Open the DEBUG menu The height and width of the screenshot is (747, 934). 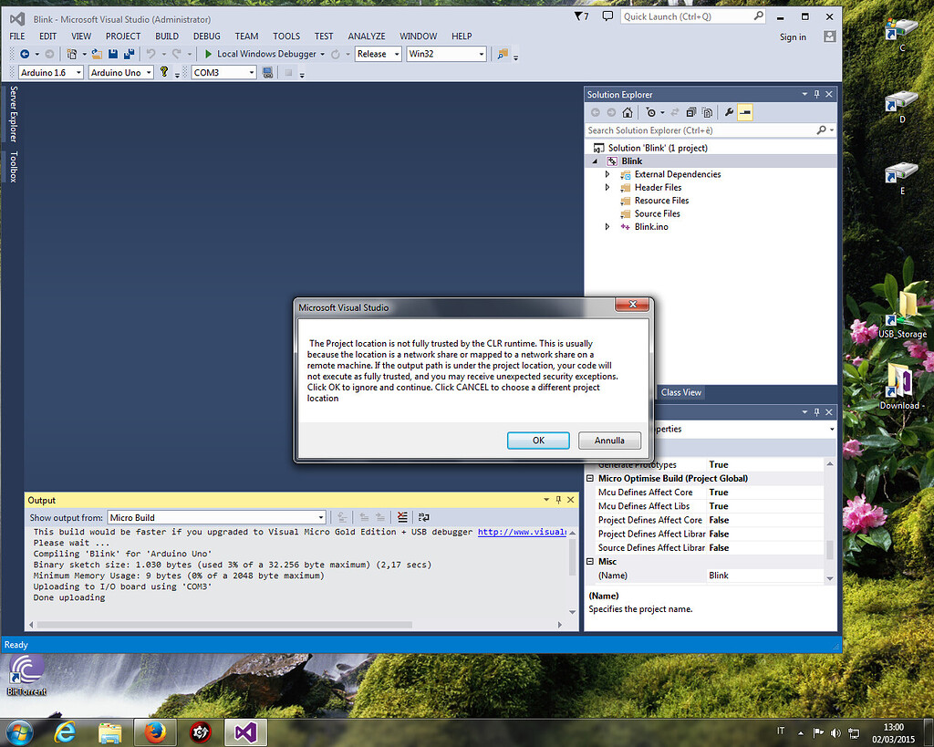(207, 36)
